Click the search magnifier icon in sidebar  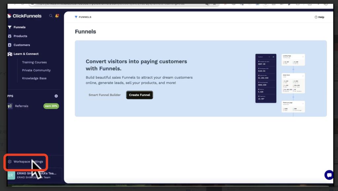[x=51, y=16]
